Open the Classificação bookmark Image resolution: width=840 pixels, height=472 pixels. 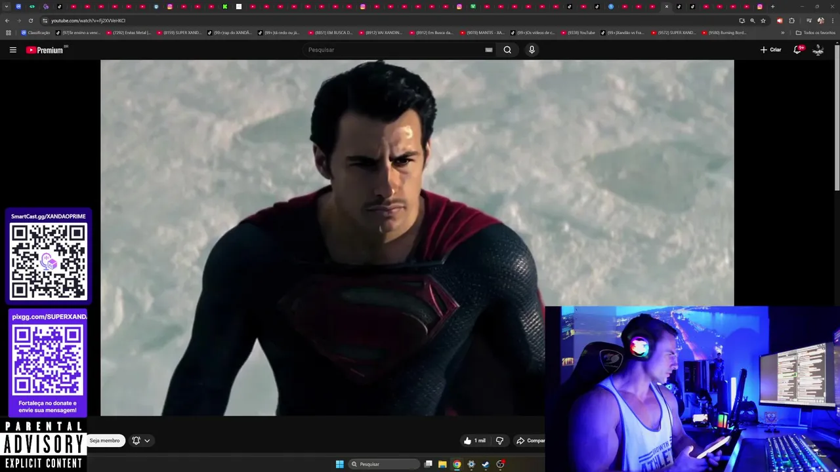[35, 33]
